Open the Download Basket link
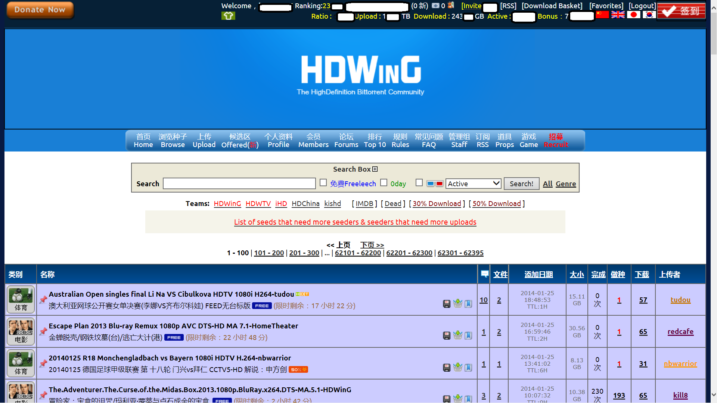 point(552,6)
